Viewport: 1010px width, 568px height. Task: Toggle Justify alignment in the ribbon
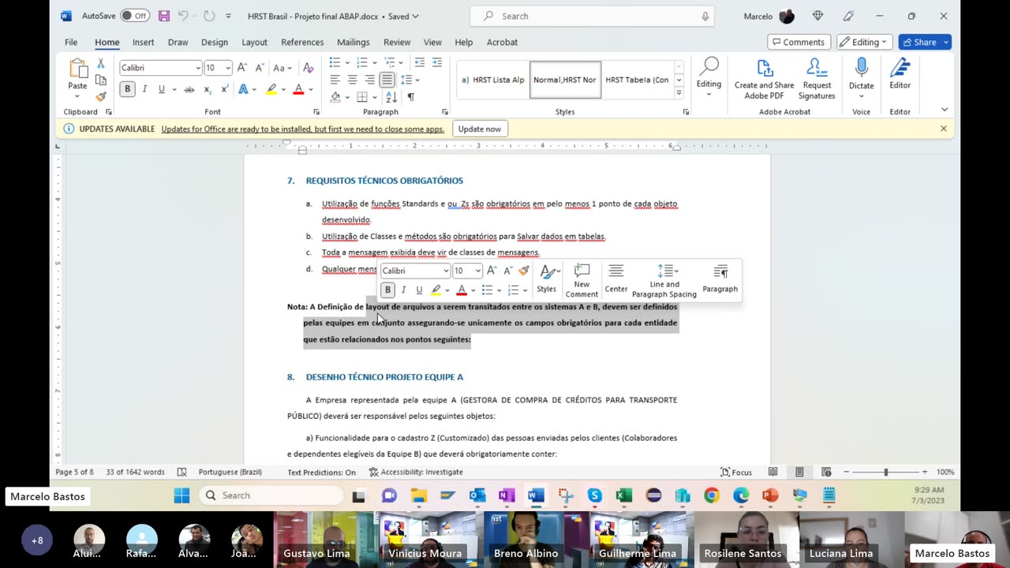coord(387,80)
